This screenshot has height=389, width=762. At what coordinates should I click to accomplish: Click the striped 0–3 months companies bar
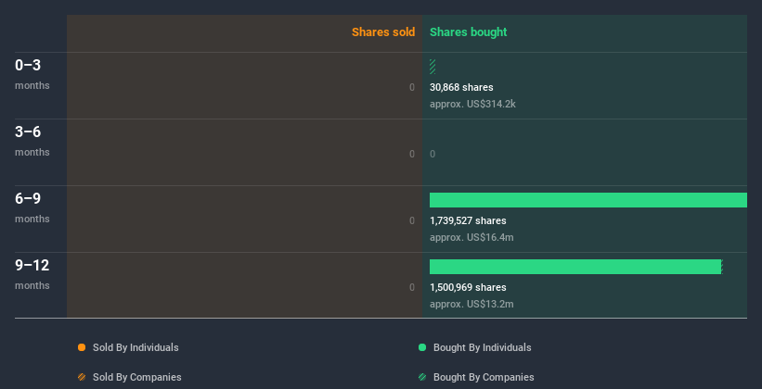433,67
